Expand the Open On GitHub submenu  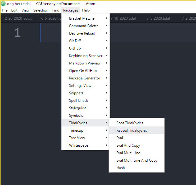pos(86,71)
